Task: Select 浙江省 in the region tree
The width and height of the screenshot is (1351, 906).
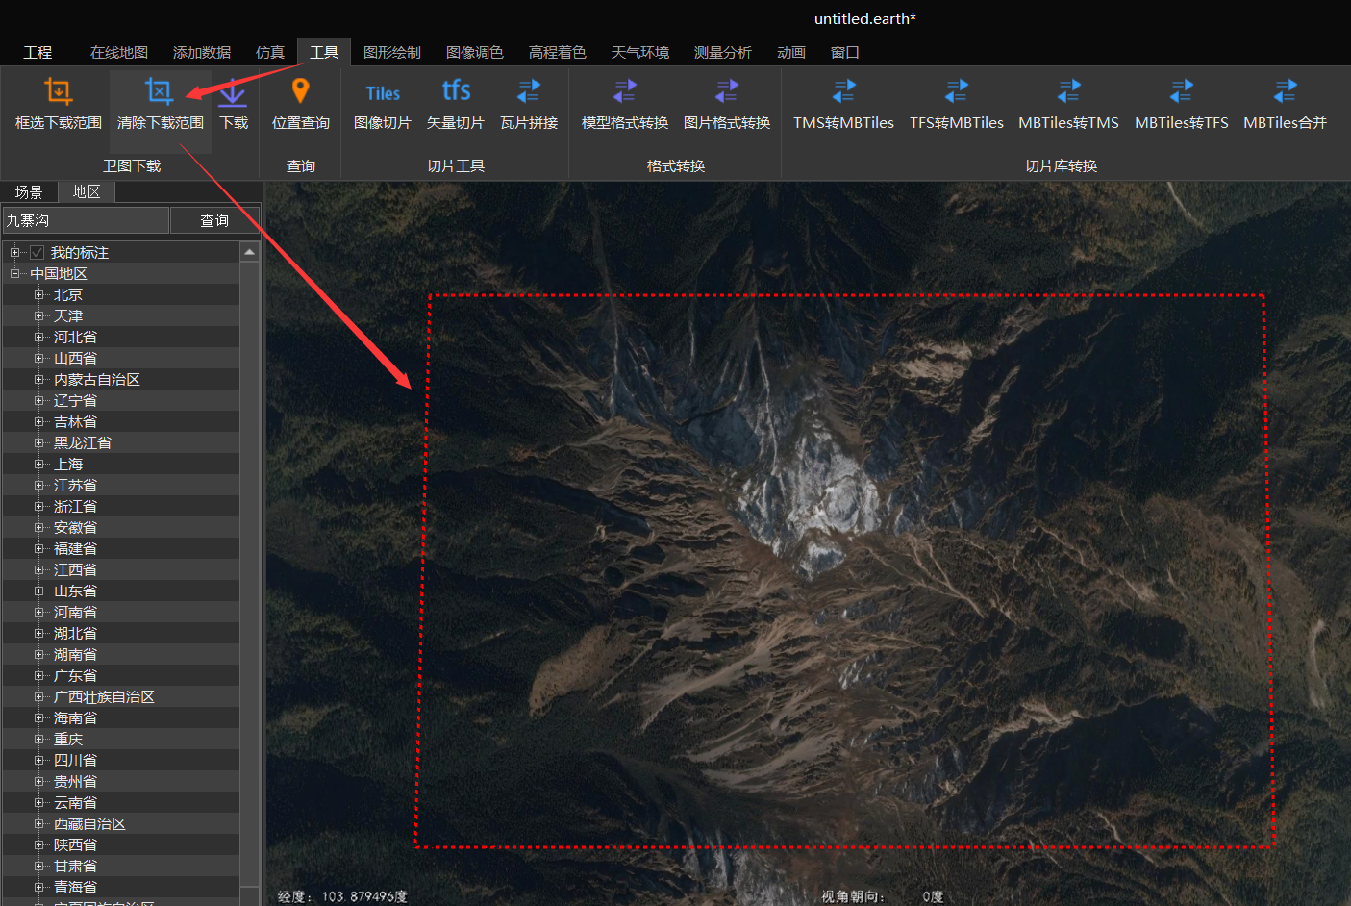Action: click(x=75, y=507)
